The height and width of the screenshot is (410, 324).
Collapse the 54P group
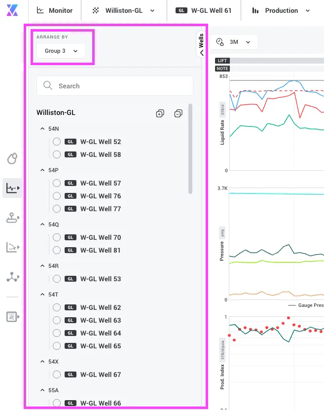click(42, 170)
